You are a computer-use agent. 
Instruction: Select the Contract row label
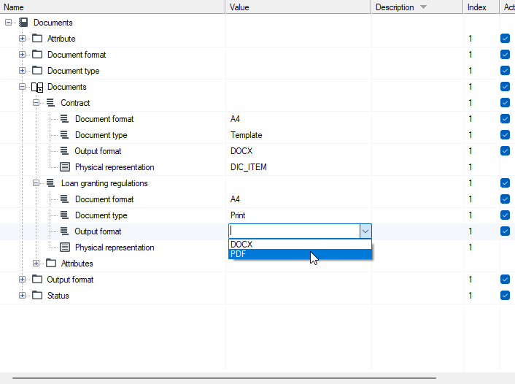click(75, 103)
